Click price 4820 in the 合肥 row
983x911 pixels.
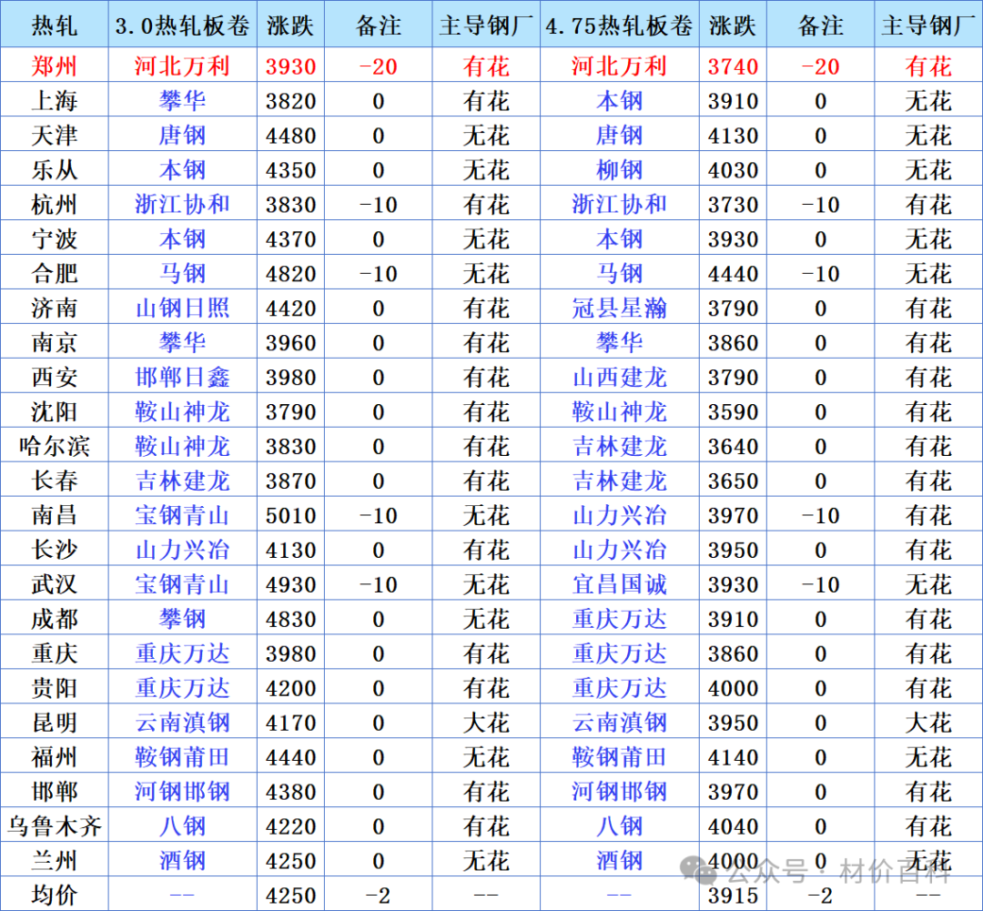coord(290,273)
